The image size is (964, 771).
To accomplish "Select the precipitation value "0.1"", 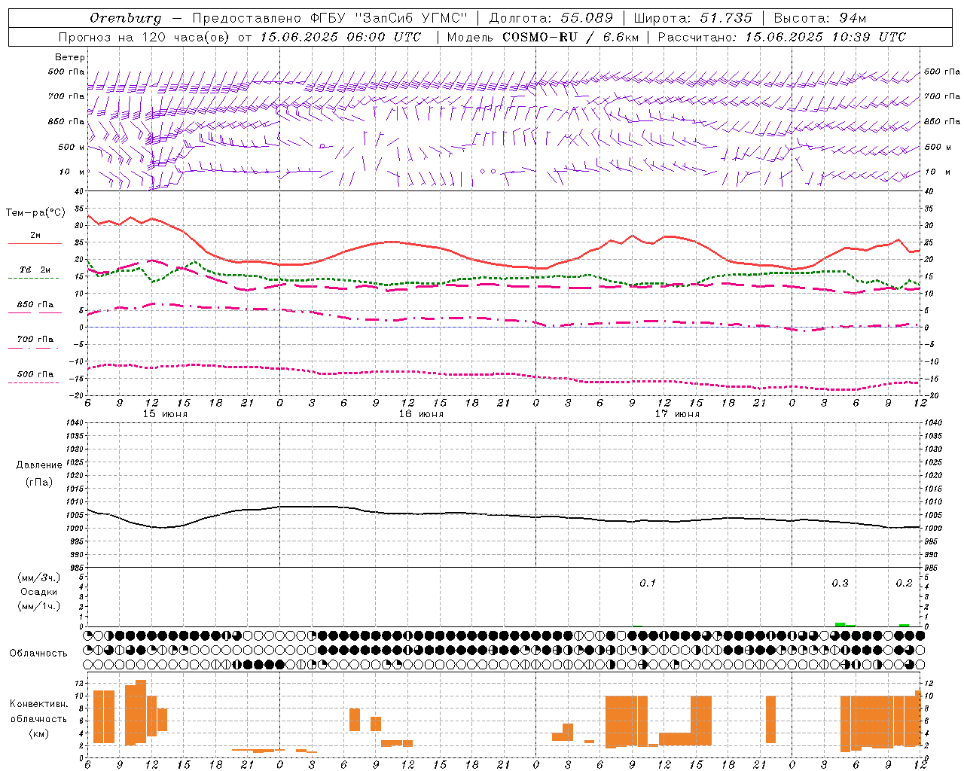I will tap(648, 583).
